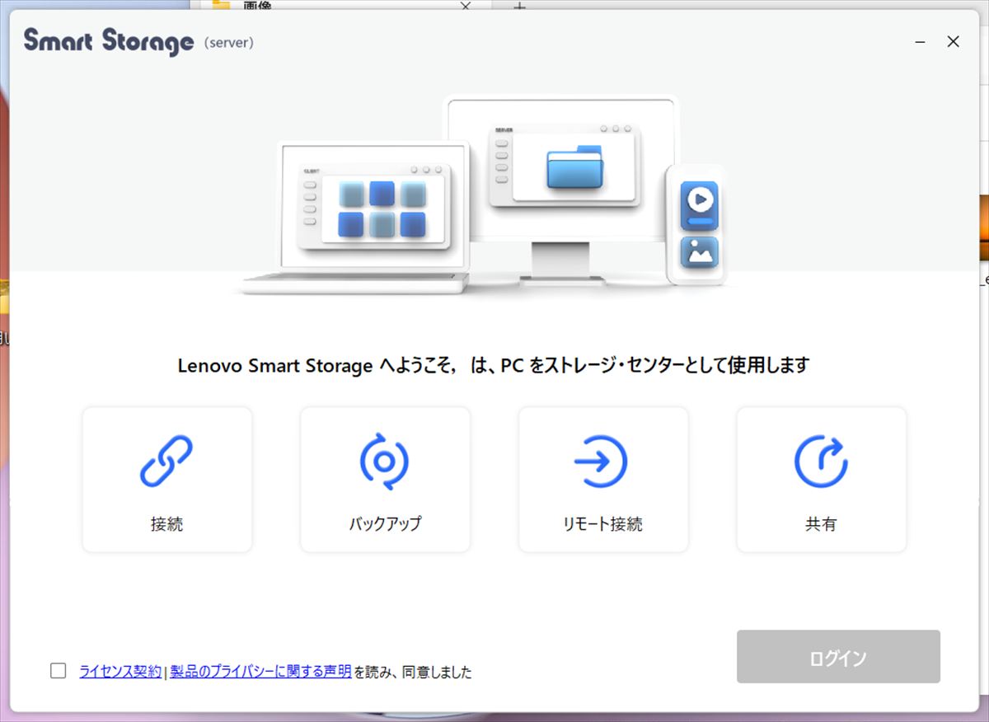Click the picture icon on phone illustration
Image resolution: width=989 pixels, height=722 pixels.
coord(699,252)
